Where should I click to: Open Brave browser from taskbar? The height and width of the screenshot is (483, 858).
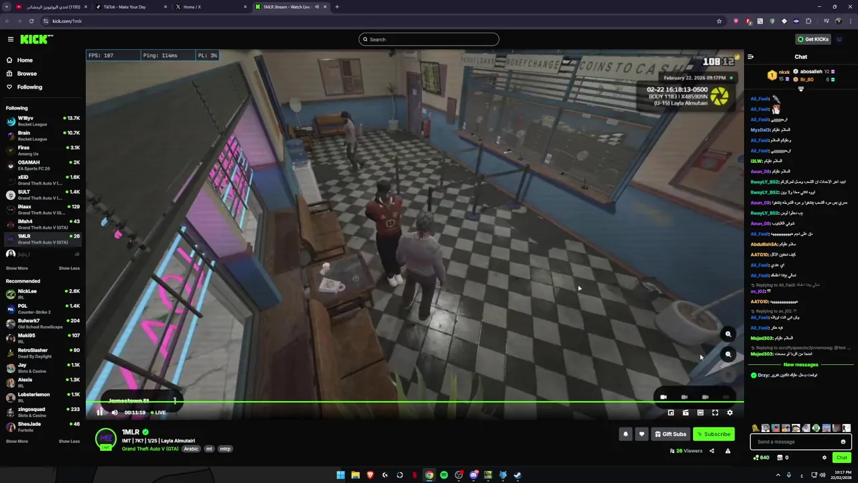click(370, 475)
